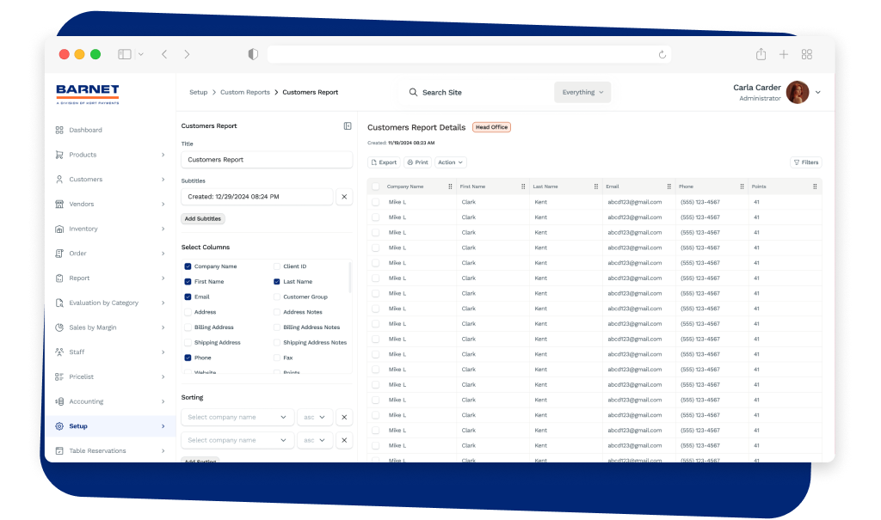Check the Customer Group checkbox
This screenshot has height=520, width=881.
pos(276,297)
